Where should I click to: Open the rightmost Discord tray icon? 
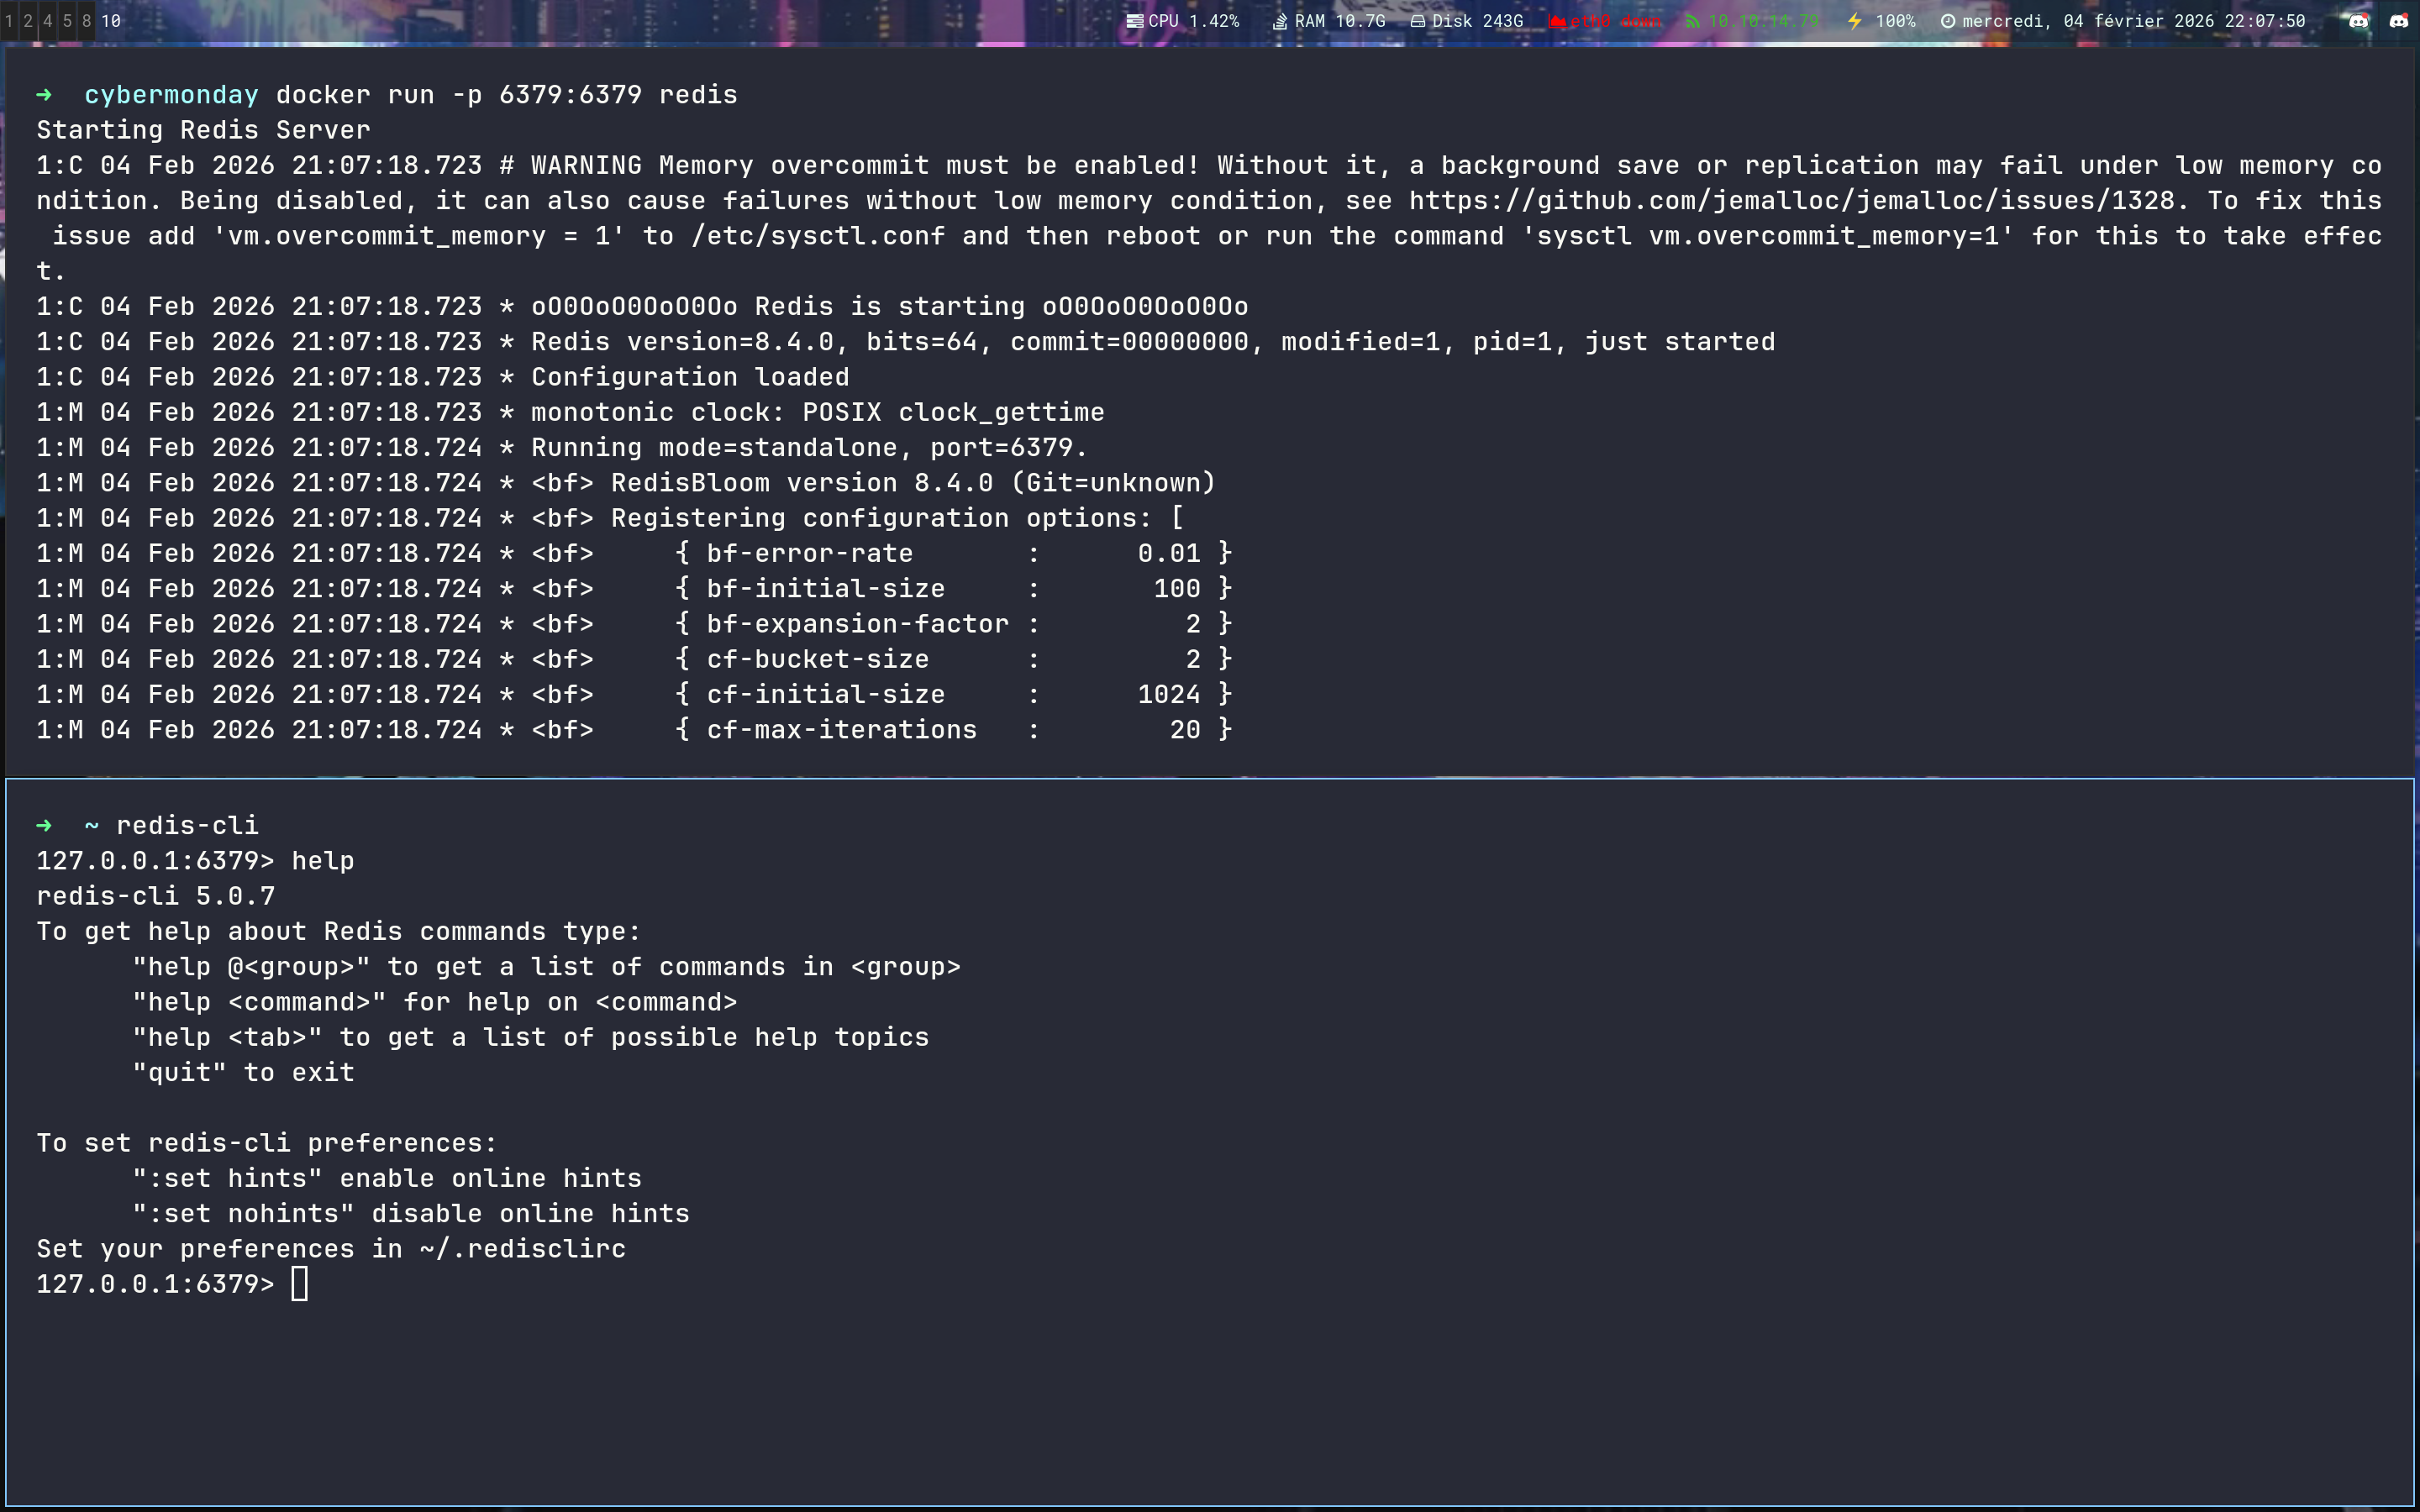point(2398,21)
